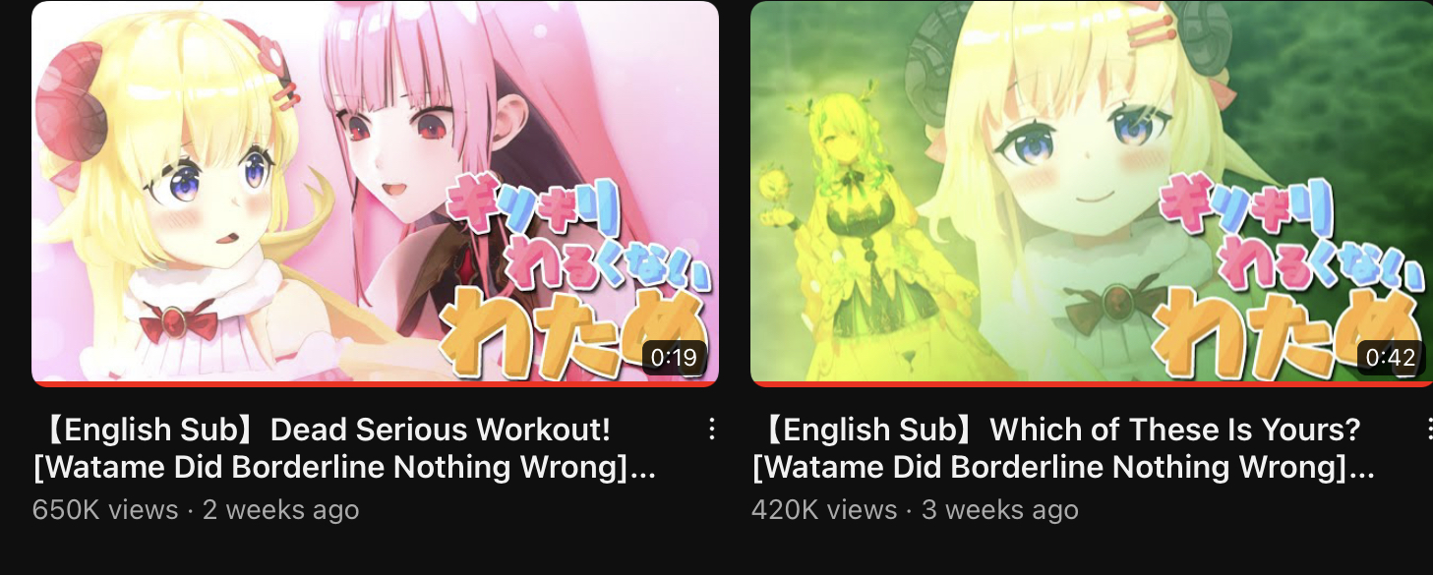
Task: Click the 3 weeks ago upload date
Action: [1000, 510]
